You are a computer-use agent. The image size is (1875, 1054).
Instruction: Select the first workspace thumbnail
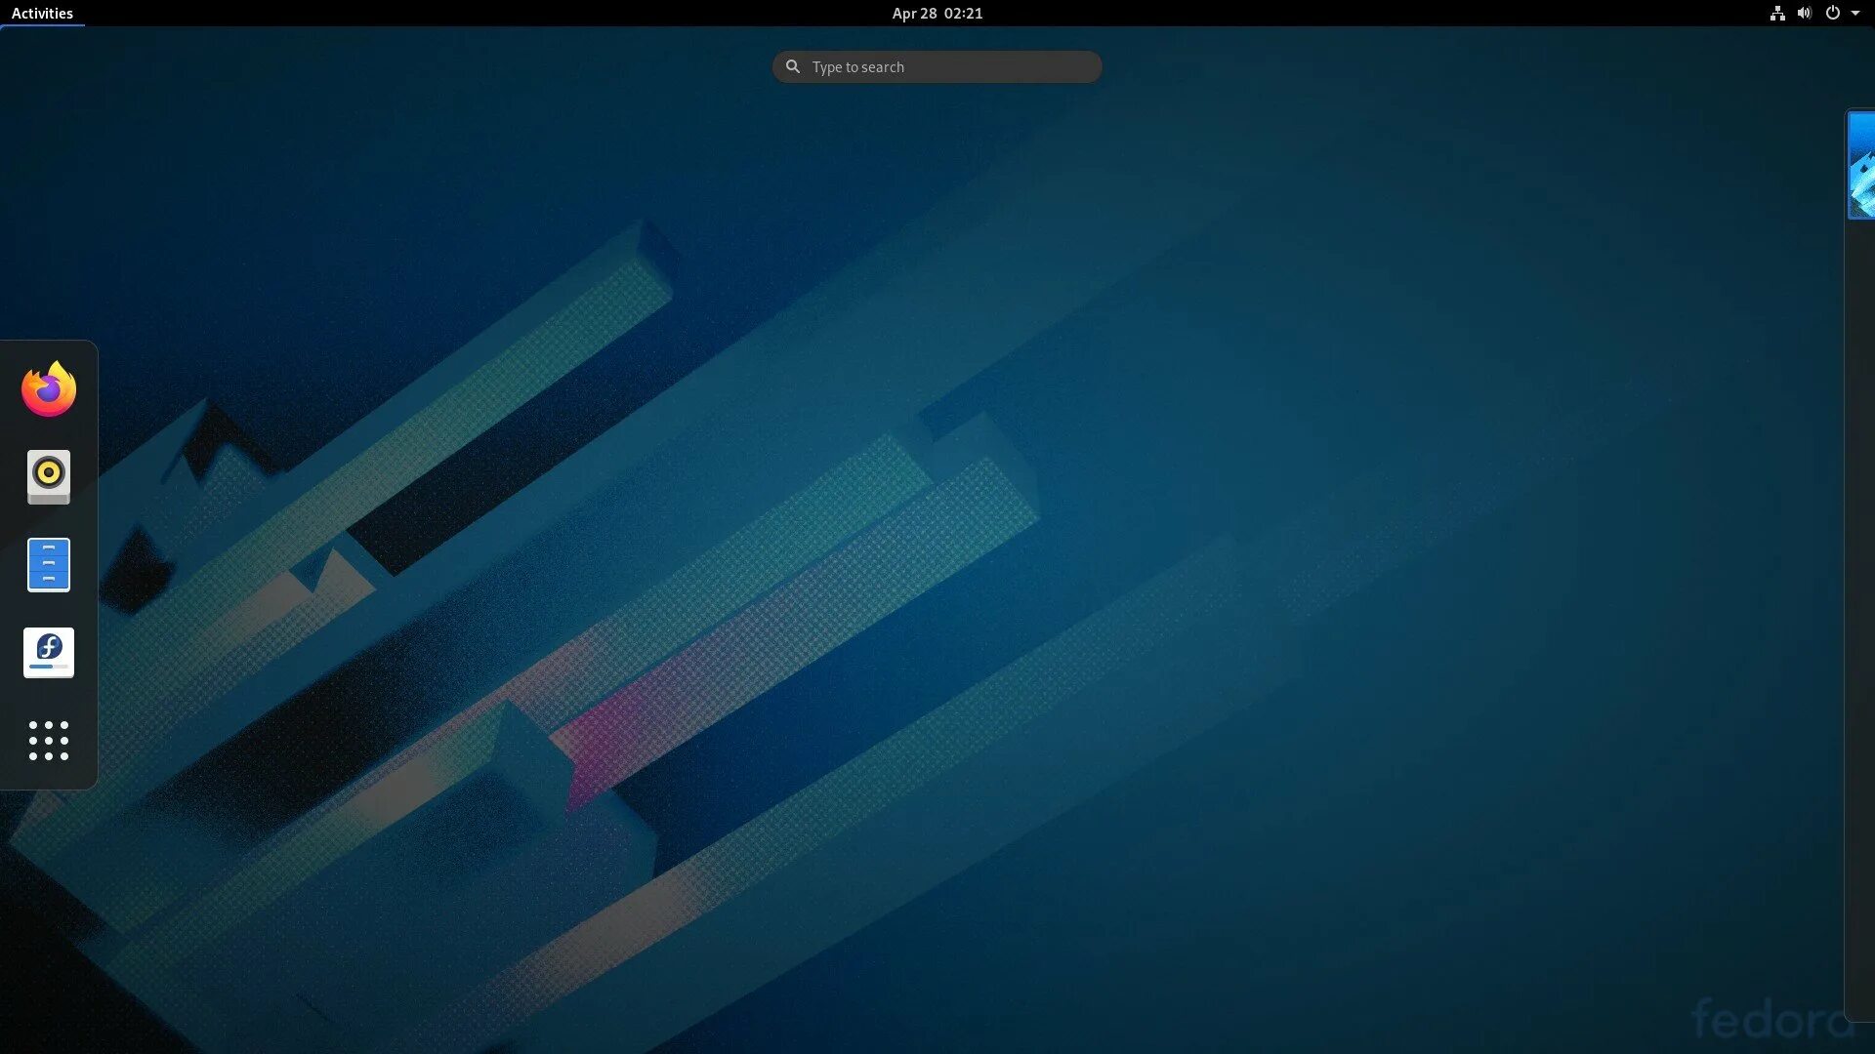point(1861,165)
